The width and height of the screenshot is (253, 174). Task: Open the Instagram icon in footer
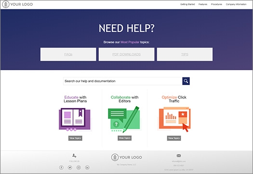point(79,167)
